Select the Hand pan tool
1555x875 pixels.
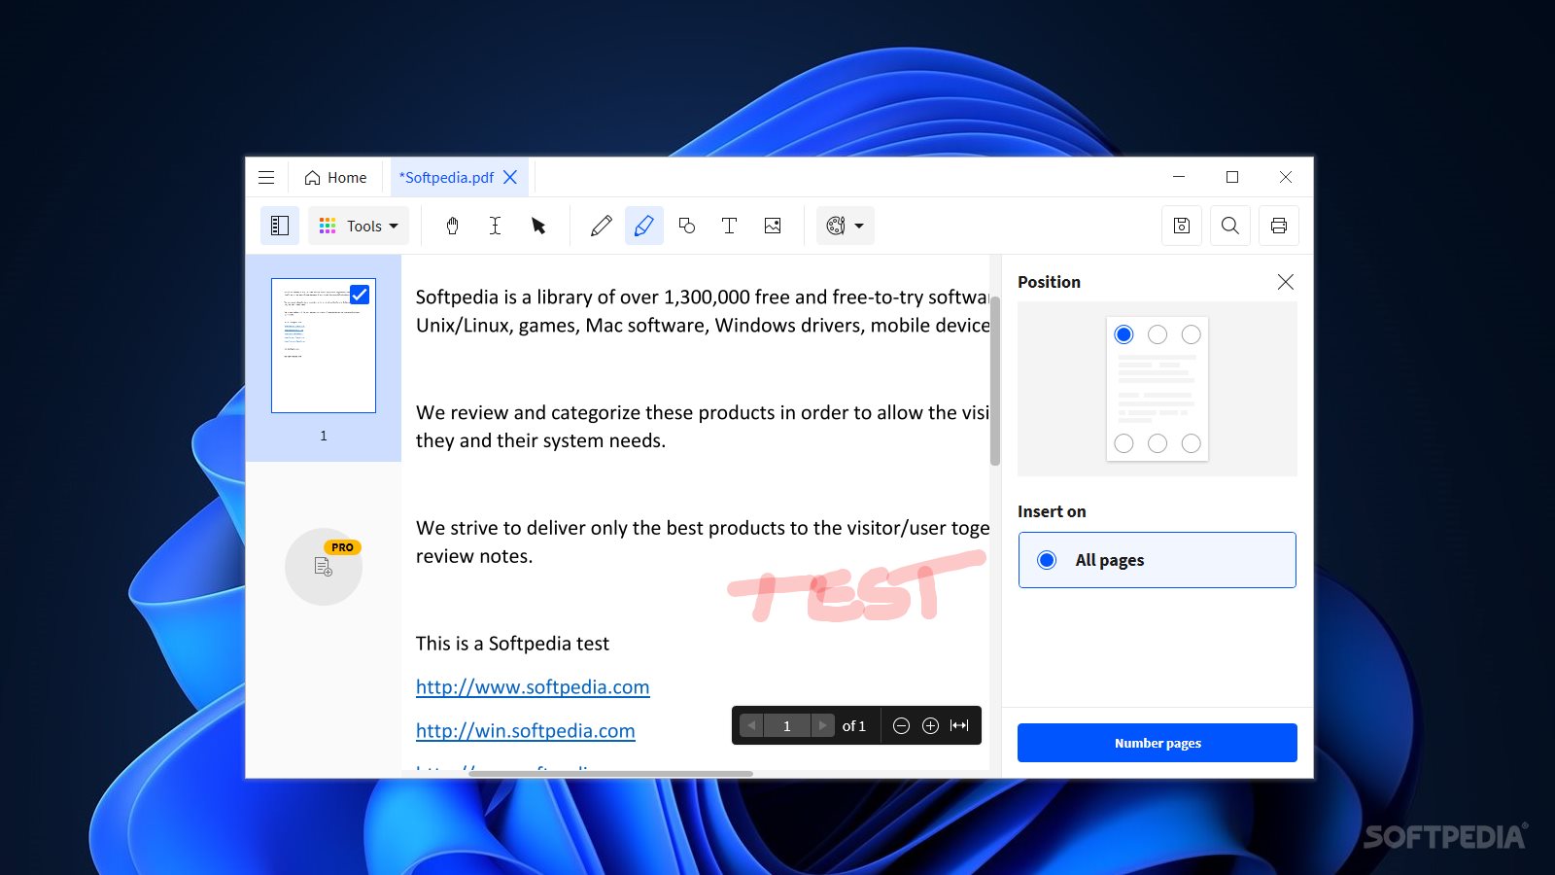click(452, 226)
